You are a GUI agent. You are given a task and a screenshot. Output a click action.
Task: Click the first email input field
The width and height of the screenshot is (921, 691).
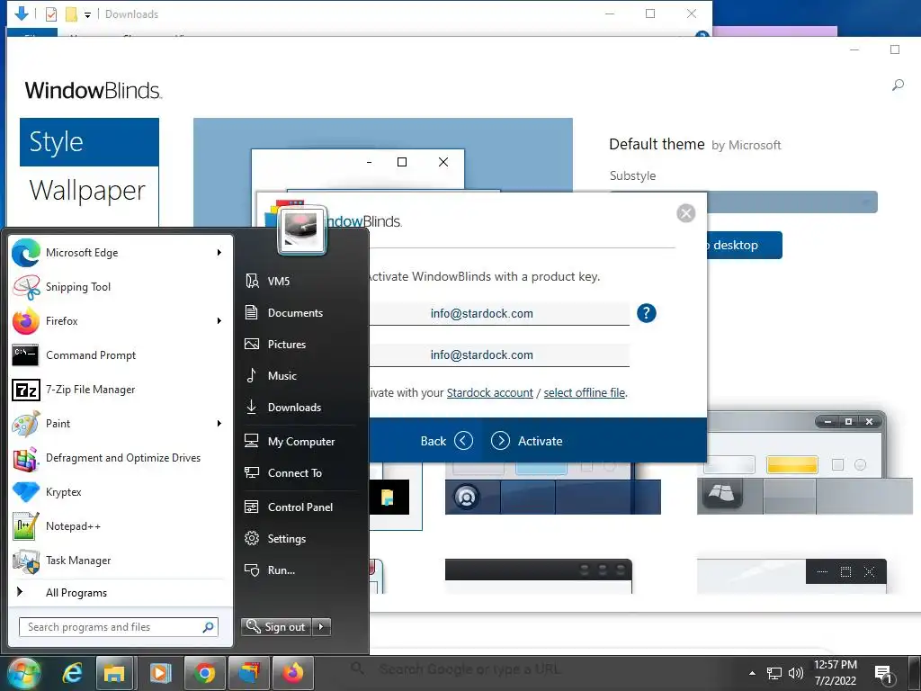click(499, 314)
